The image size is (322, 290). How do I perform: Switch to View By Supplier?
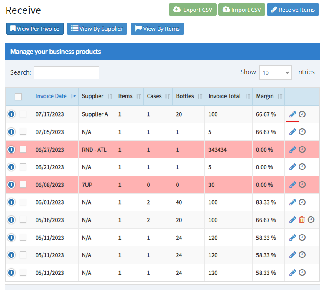point(97,29)
